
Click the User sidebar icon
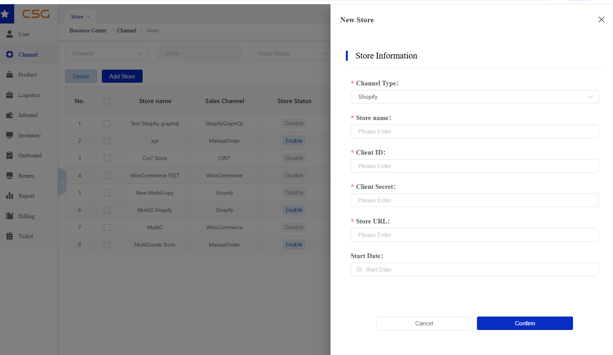(x=10, y=34)
